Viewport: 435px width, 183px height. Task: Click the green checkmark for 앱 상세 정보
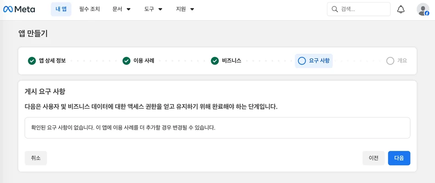point(32,61)
